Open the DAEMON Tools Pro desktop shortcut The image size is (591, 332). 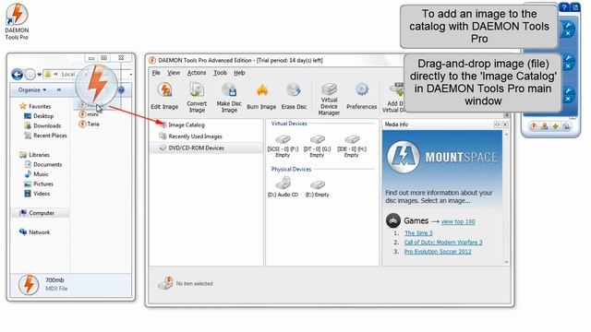pyautogui.click(x=17, y=22)
